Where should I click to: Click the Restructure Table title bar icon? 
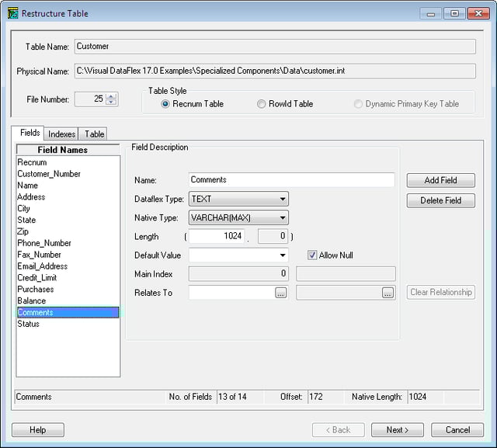[x=13, y=14]
